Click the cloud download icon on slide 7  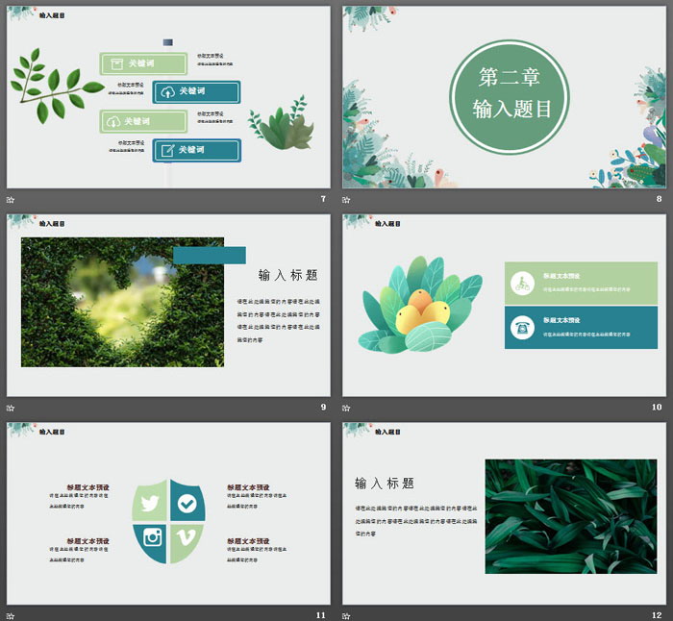tap(113, 121)
